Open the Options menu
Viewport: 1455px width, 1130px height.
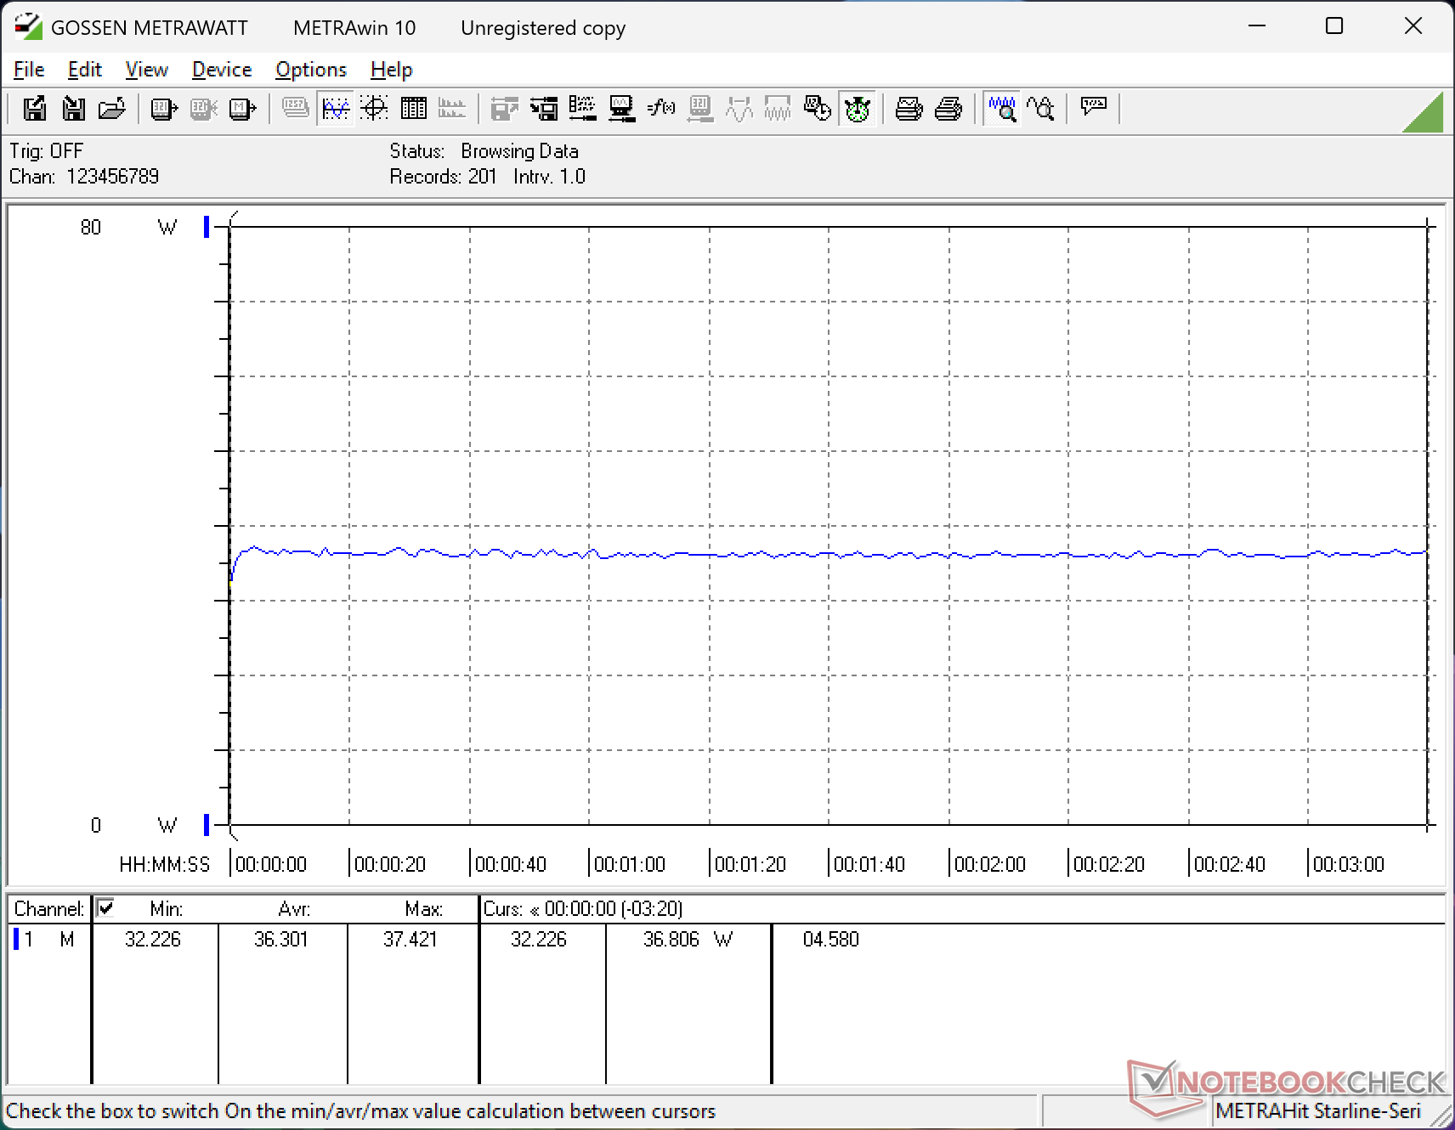coord(311,70)
